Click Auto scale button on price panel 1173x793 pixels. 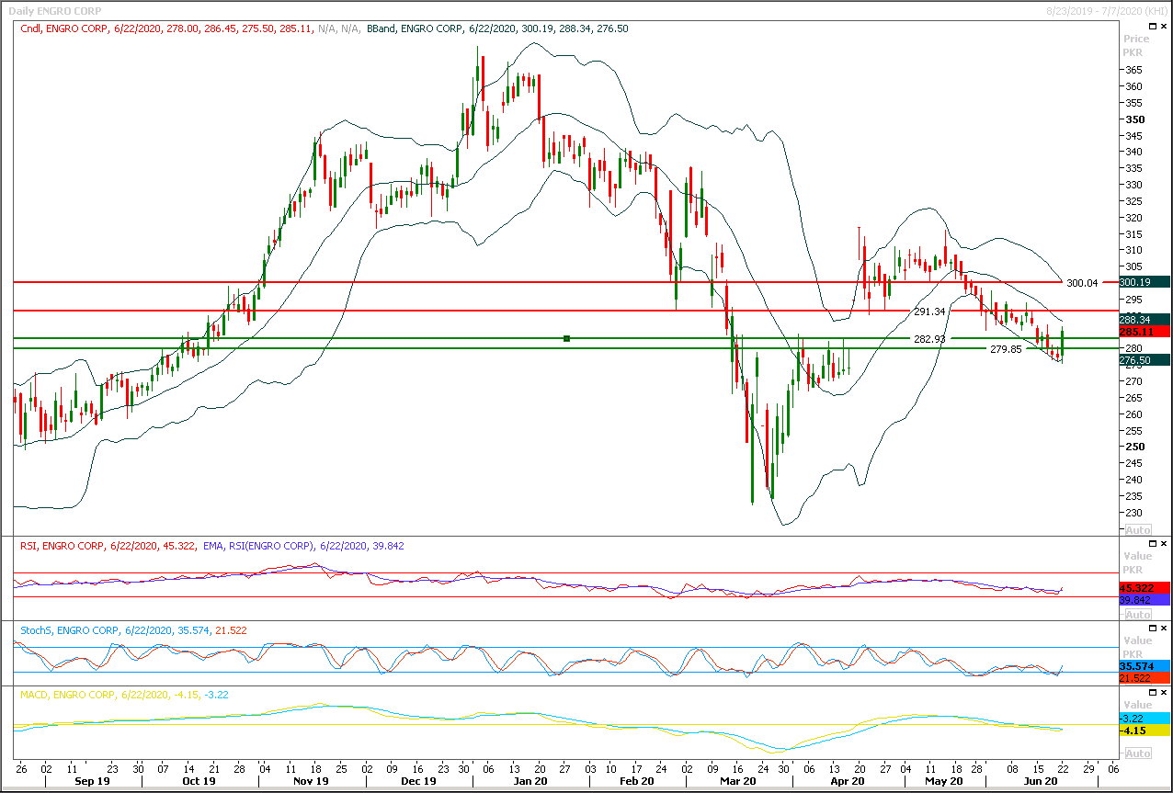pyautogui.click(x=1138, y=530)
